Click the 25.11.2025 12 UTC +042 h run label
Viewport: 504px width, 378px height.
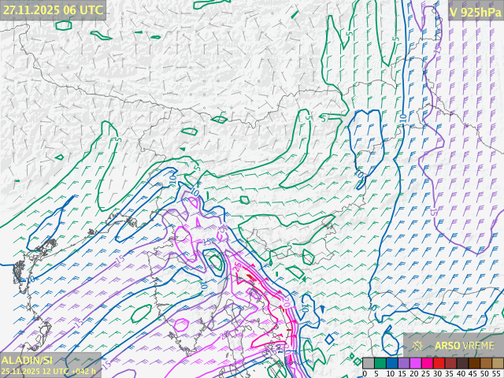tap(49, 371)
